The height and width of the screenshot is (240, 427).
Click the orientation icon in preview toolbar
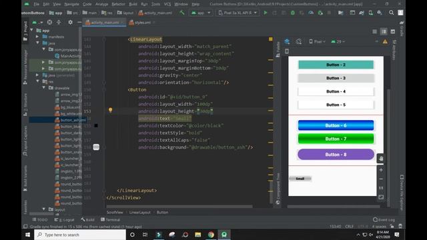299,41
